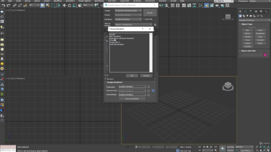This screenshot has height=152, width=271.
Task: Open the Create tab plus icon in command panel
Action: tap(240, 11)
